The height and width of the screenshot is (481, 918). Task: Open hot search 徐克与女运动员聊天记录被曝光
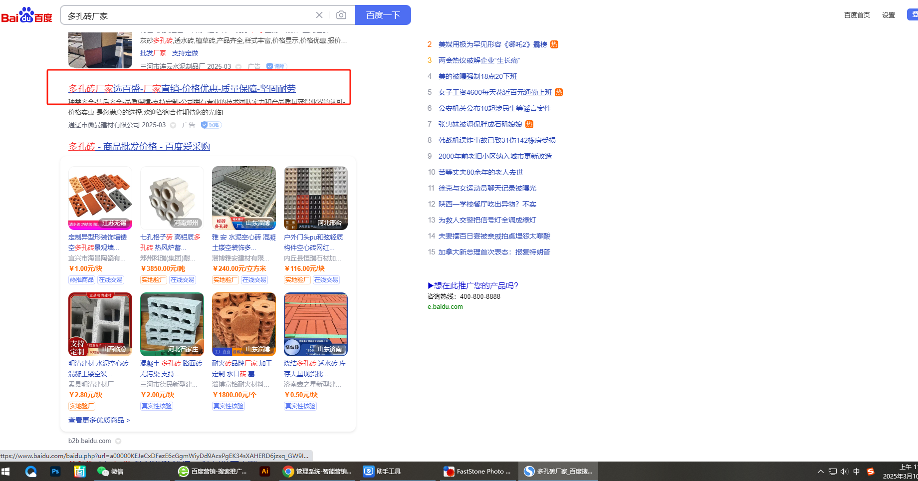coord(487,188)
